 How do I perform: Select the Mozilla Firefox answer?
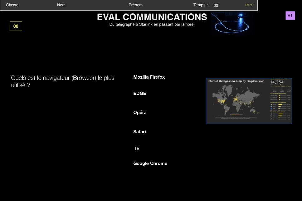coord(149,77)
